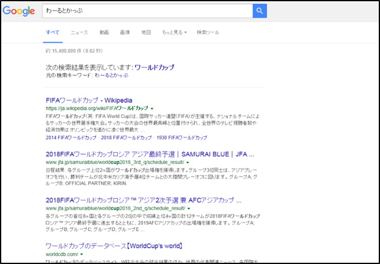Open 検索ツール options
380x264 pixels.
(208, 32)
